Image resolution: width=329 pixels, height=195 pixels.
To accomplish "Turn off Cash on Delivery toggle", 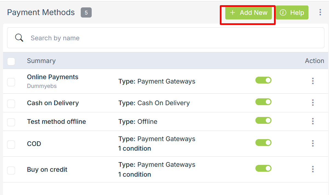I will pos(263,102).
